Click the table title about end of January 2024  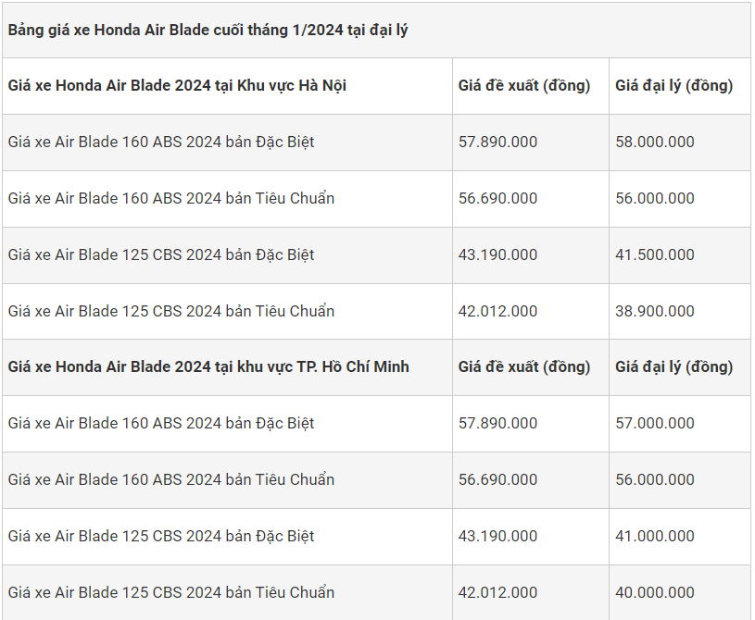pos(208,30)
